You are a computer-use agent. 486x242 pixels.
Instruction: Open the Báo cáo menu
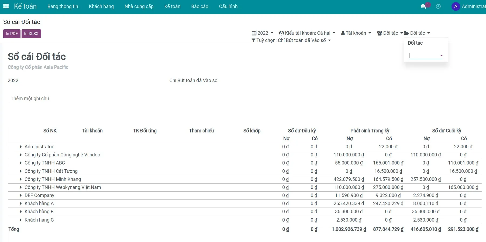click(200, 6)
